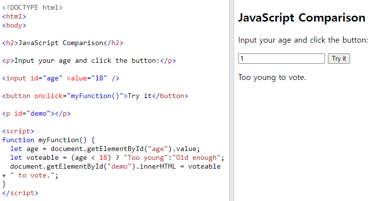
Task: Click the <input id="age" value="18" /> code line
Action: (61, 78)
